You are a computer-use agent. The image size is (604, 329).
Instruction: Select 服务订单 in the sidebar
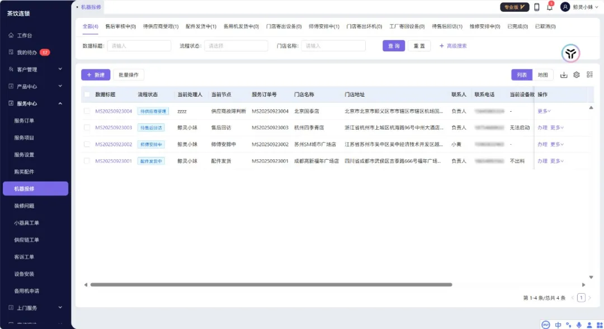click(24, 121)
